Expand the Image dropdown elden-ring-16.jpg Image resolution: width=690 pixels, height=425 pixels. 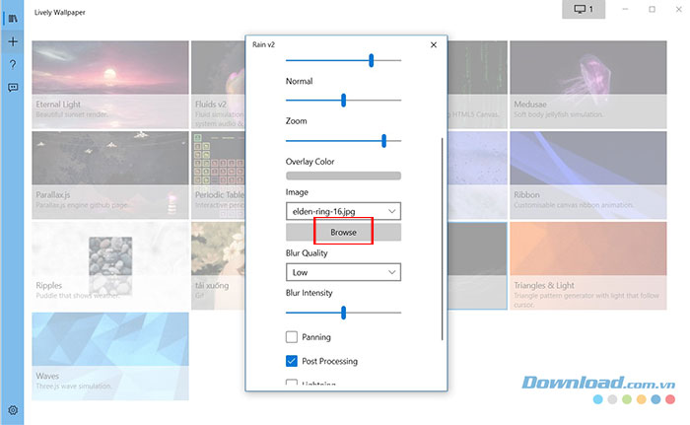(343, 211)
